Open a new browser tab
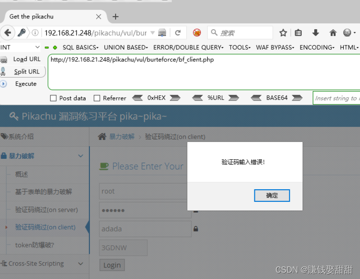The height and width of the screenshot is (279, 360). click(x=116, y=17)
